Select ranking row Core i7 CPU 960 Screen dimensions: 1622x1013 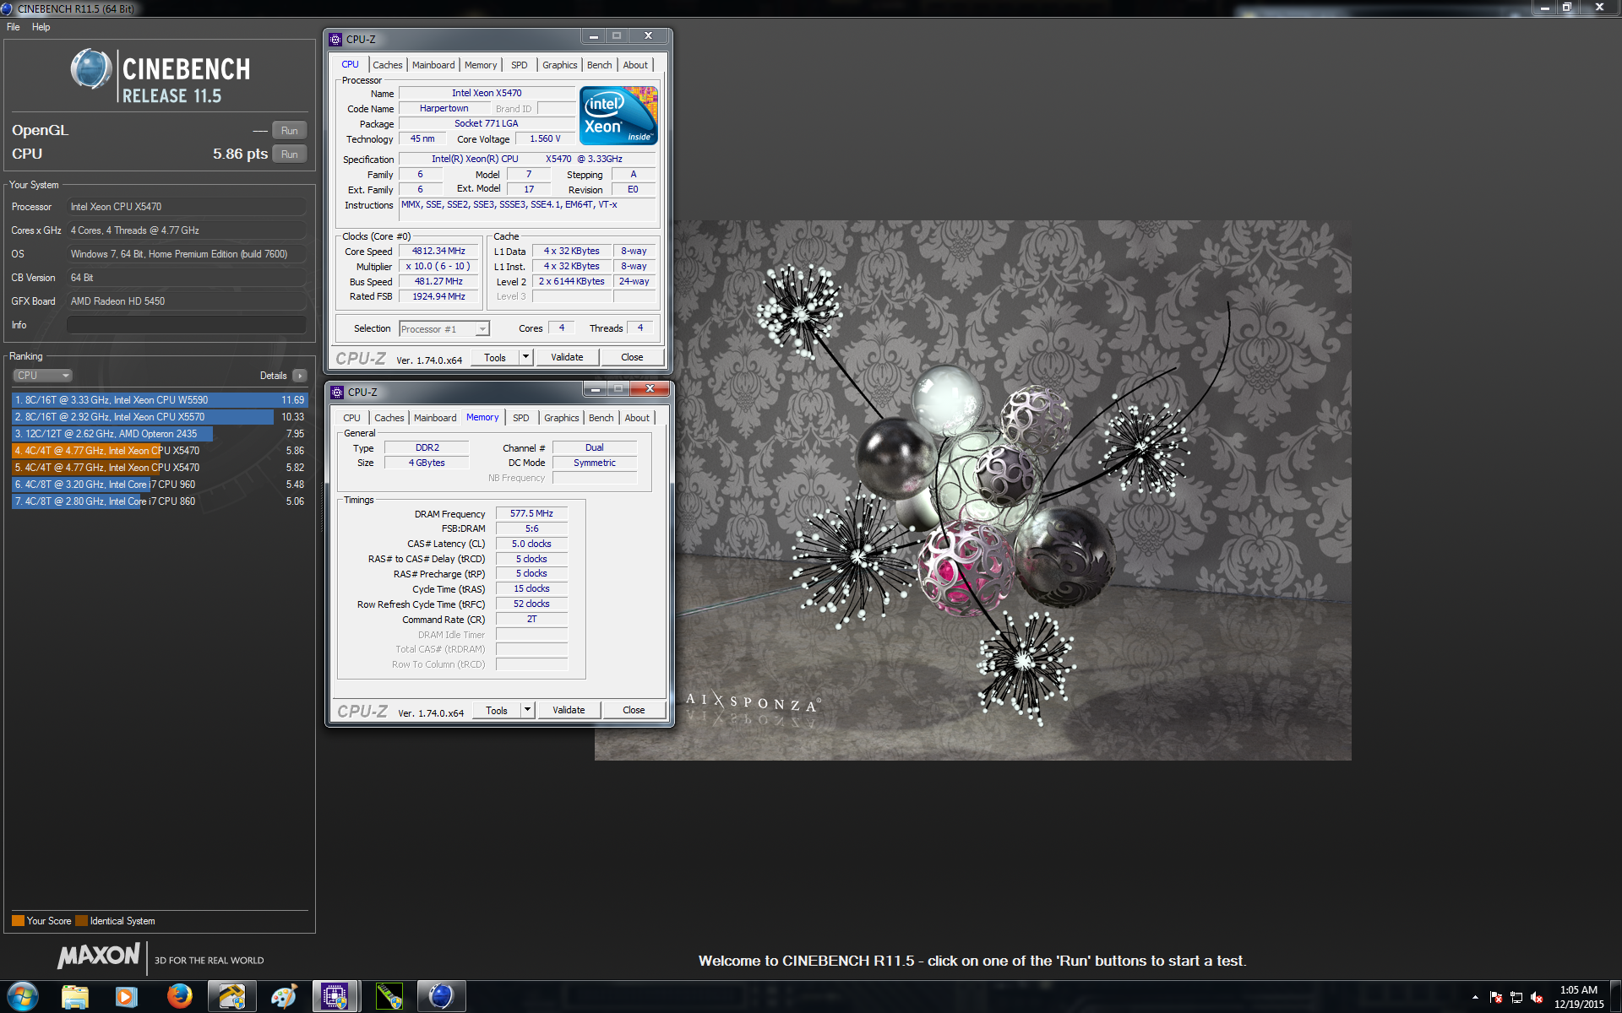point(160,485)
